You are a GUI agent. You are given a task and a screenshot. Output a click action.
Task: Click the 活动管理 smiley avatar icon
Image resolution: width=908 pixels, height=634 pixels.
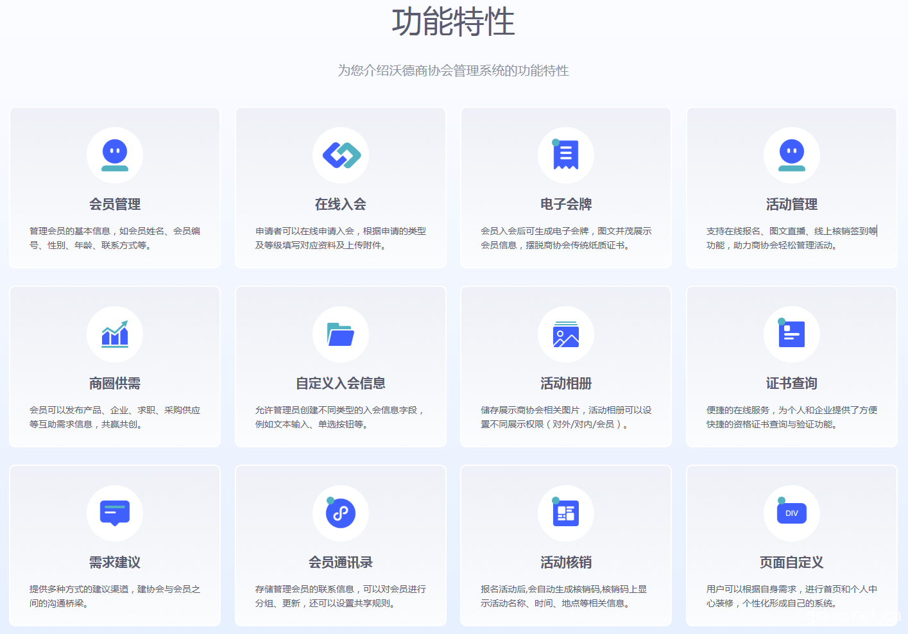(x=792, y=155)
